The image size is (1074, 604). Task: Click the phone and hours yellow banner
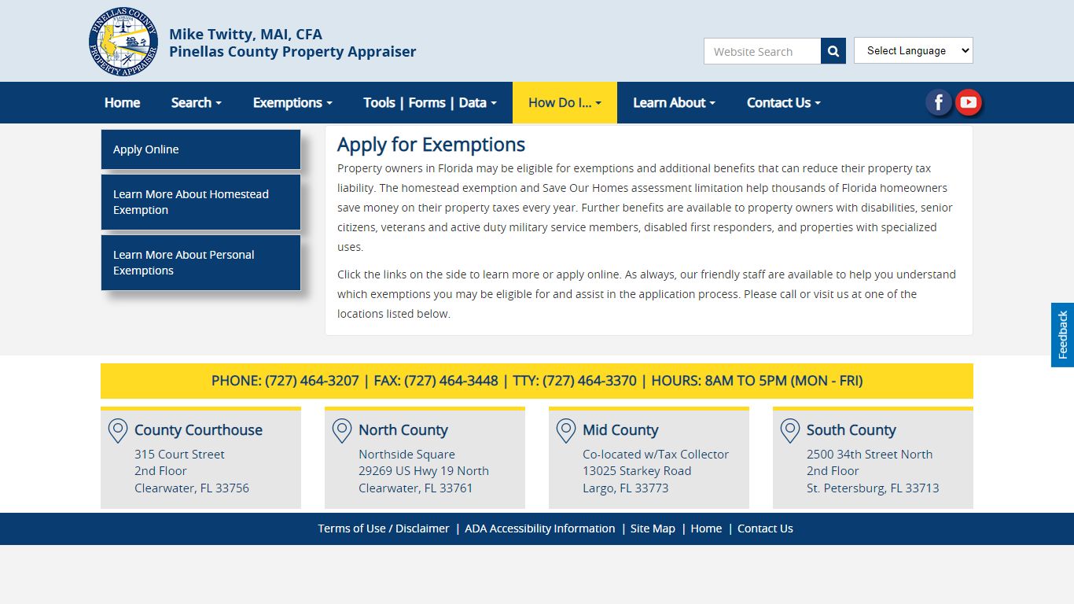click(537, 381)
